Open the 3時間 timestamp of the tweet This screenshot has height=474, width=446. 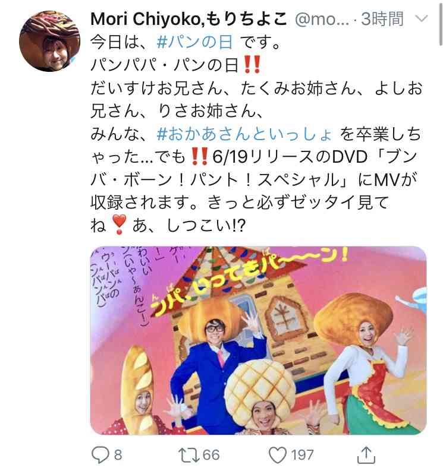(x=382, y=19)
